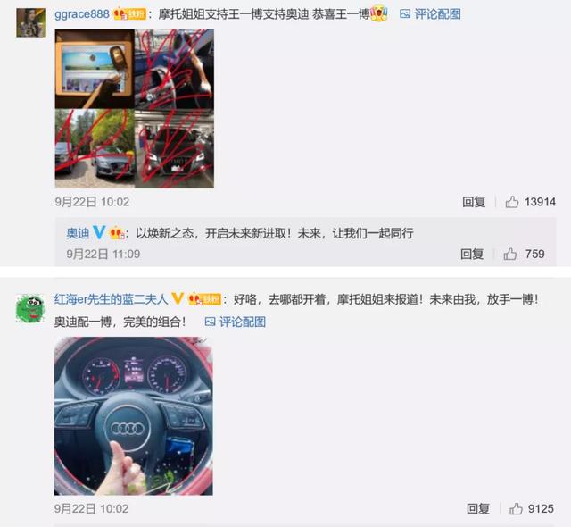Viewport: 571px width, 527px height.
Task: Open the tablet and car key photo
Action: (x=95, y=69)
